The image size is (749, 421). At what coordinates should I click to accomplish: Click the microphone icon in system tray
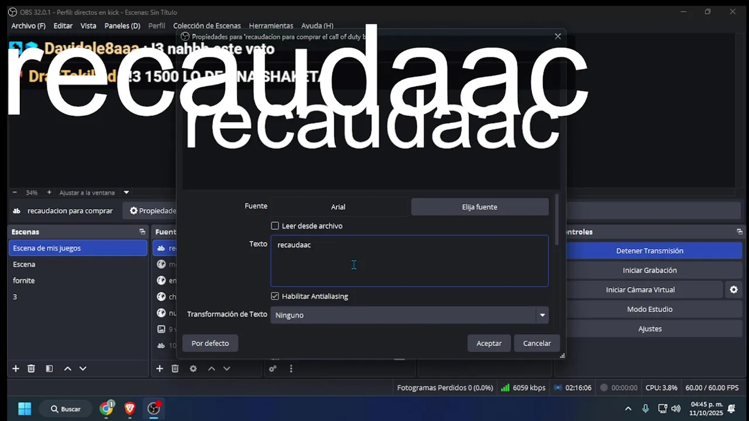click(x=645, y=408)
